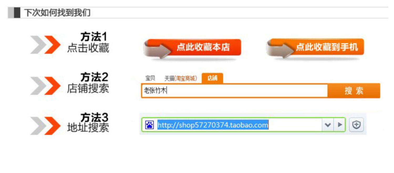Click the 点此收藏到手机 button
This screenshot has width=394, height=173.
[x=315, y=48]
